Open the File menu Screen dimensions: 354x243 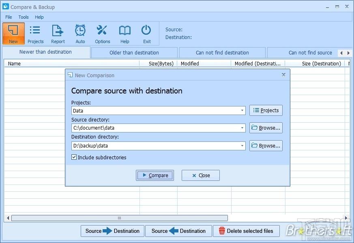(x=9, y=17)
